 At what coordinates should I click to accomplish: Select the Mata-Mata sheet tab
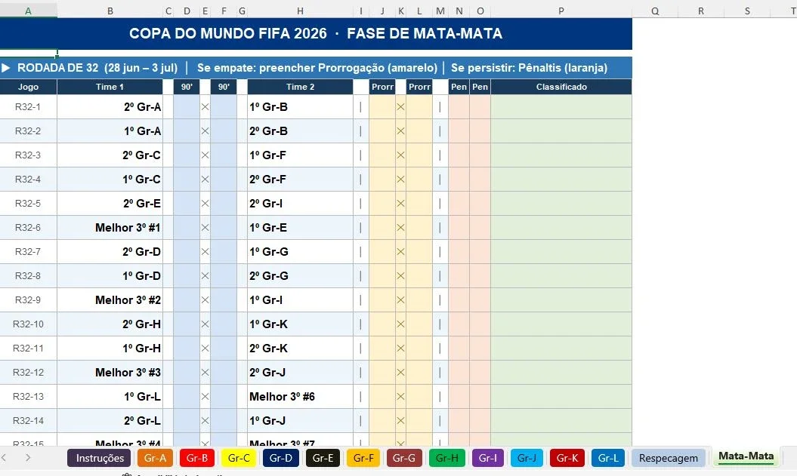(x=746, y=456)
